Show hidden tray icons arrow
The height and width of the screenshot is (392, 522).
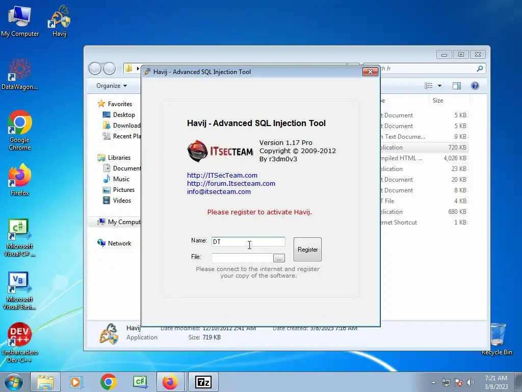coord(433,382)
